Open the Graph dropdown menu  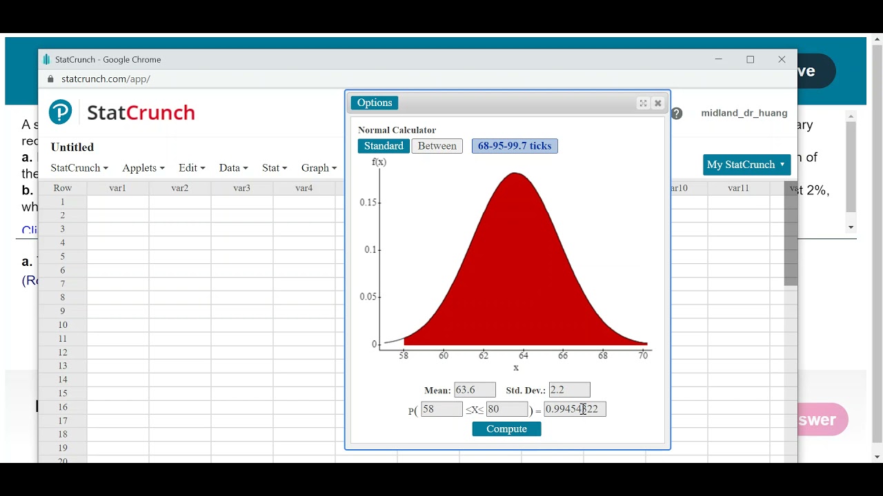pyautogui.click(x=319, y=168)
